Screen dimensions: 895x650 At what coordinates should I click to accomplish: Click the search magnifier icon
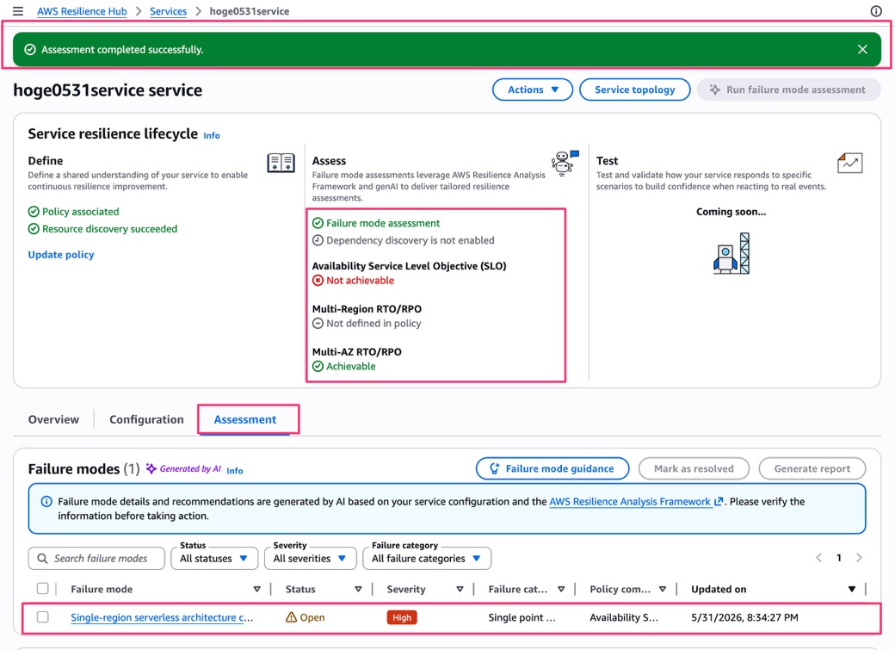click(42, 558)
